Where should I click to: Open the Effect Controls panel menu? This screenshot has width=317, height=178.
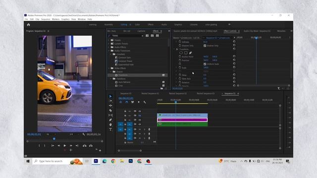[x=239, y=31]
